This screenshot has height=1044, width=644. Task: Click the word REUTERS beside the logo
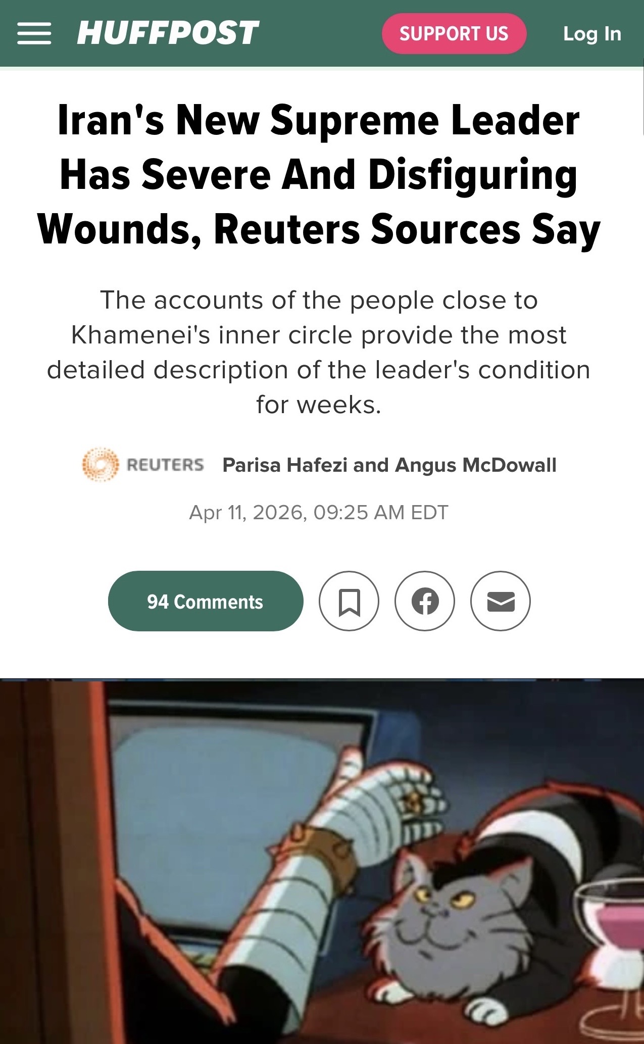click(165, 465)
